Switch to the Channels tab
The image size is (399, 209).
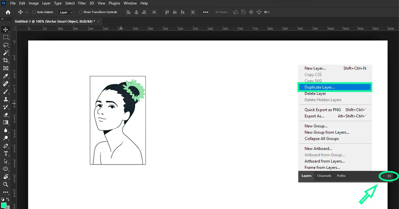[x=324, y=176]
